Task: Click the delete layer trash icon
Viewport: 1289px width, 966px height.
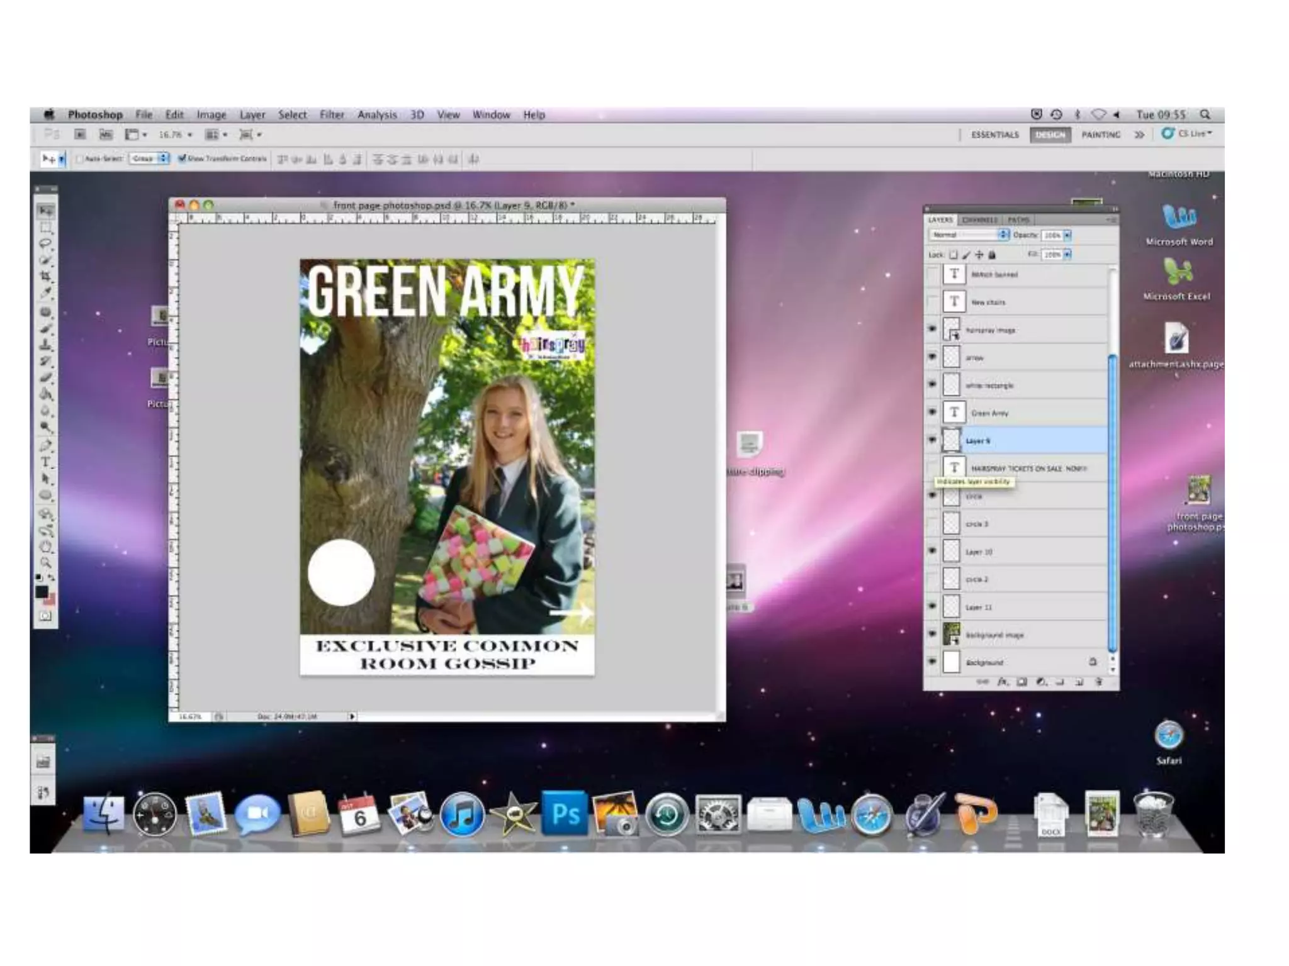Action: coord(1099,682)
